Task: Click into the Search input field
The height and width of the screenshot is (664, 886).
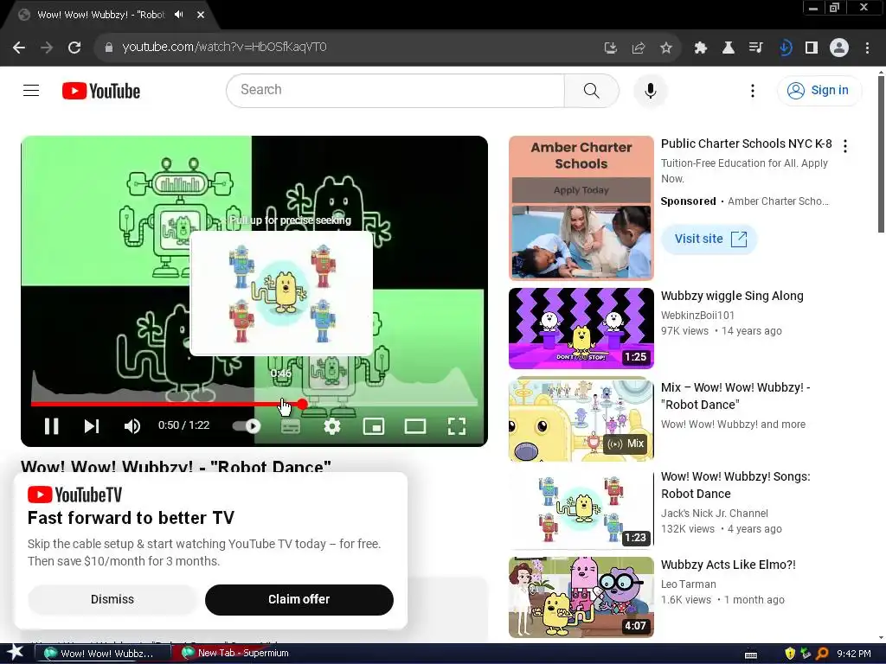Action: point(395,90)
